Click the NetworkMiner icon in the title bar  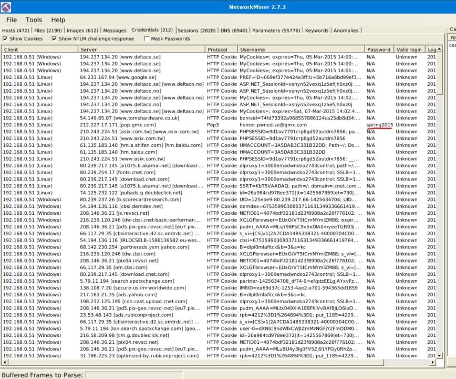tap(5, 6)
